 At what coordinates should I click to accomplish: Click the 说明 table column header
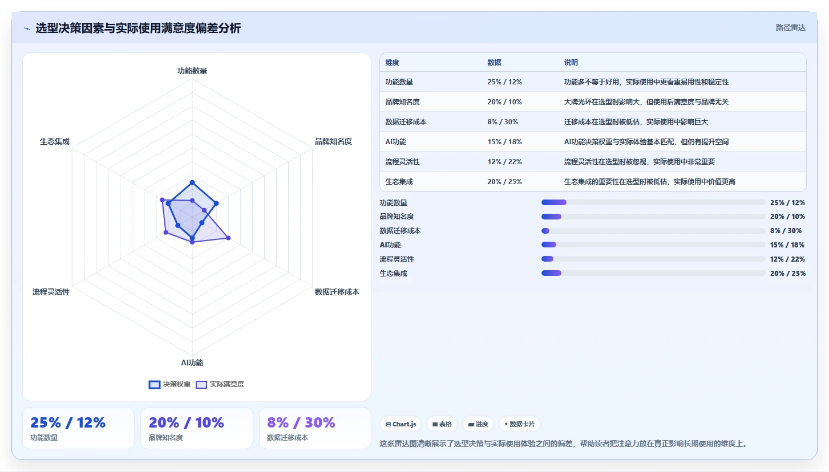click(571, 63)
